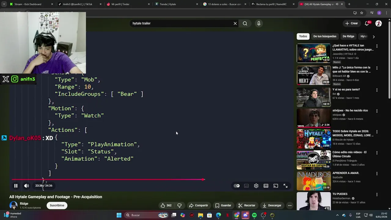Screen dimensions: 391x220
Task: Click the Compartir button
Action: coord(199,205)
